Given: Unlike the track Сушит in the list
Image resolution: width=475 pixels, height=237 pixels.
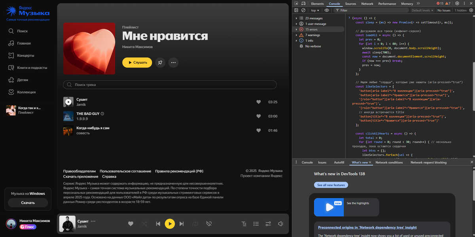Looking at the screenshot, I should [258, 102].
